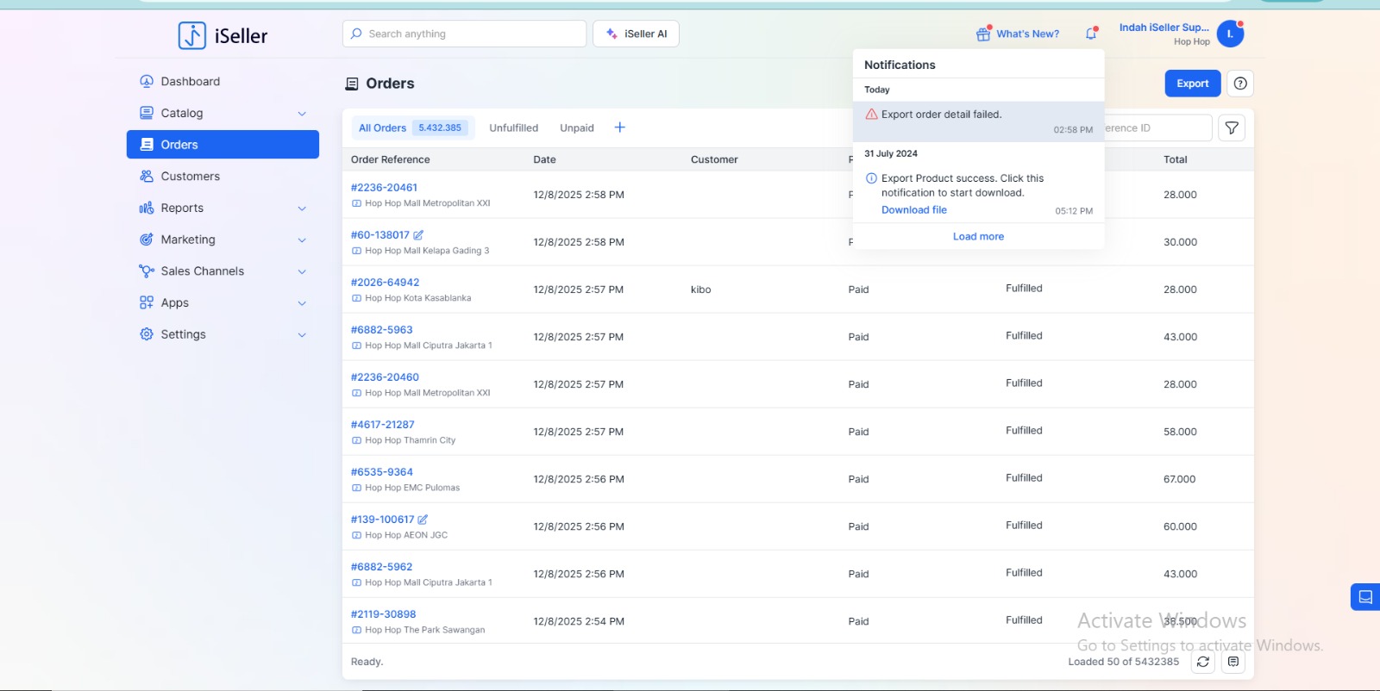The image size is (1380, 691).
Task: Switch to the Unfulfilled tab
Action: click(x=513, y=128)
